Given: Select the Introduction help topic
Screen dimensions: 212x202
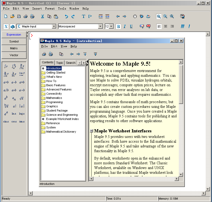Looking at the screenshot, I should pos(54,68).
